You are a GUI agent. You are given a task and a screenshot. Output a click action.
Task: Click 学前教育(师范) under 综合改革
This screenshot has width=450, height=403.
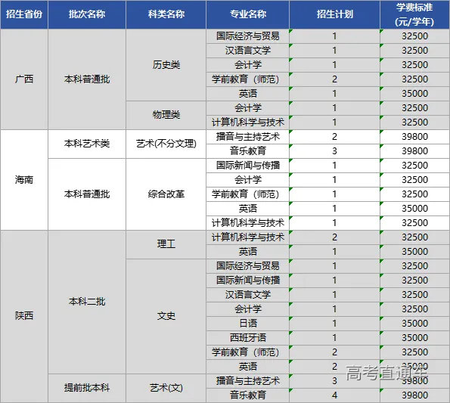247,194
